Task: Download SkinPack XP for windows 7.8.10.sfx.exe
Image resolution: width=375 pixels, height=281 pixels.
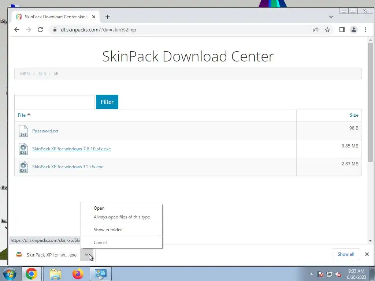Action: 71,149
